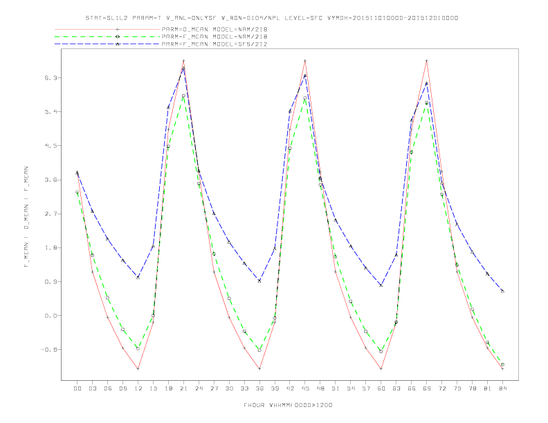The image size is (548, 423).
Task: Click x-axis tick label 84
Action: coord(502,388)
